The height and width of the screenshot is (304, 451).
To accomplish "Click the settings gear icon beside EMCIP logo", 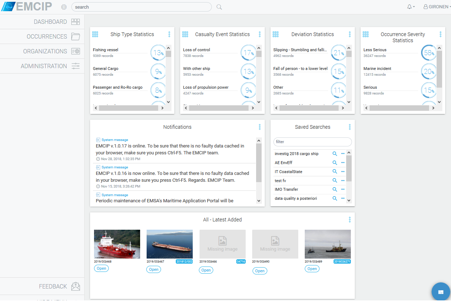I will (x=64, y=7).
